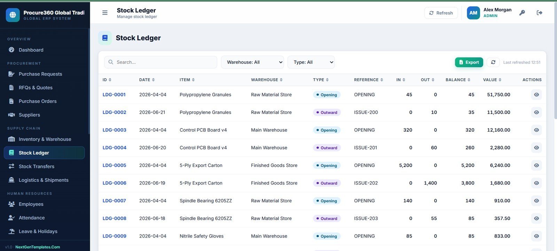Image resolution: width=557 pixels, height=251 pixels.
Task: Click the Leave & Holidays umbrella icon
Action: click(x=11, y=231)
